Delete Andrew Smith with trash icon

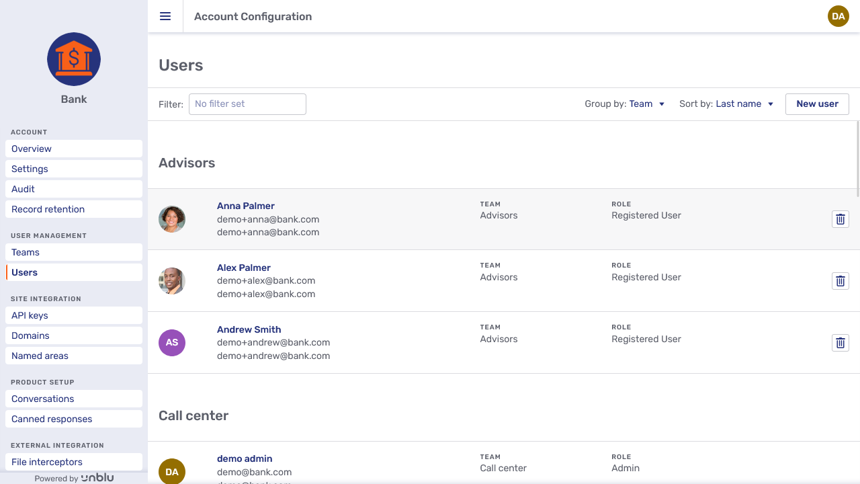click(840, 343)
